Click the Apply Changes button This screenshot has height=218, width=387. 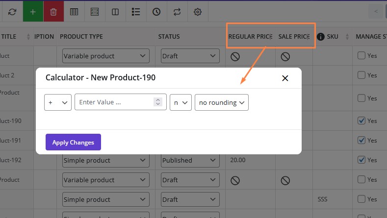pyautogui.click(x=73, y=142)
